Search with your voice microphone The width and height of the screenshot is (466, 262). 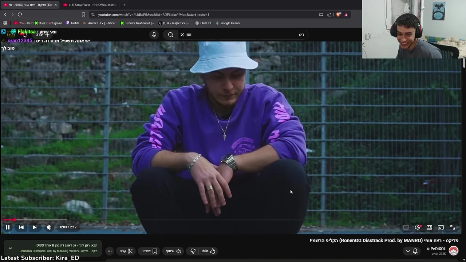(x=154, y=35)
